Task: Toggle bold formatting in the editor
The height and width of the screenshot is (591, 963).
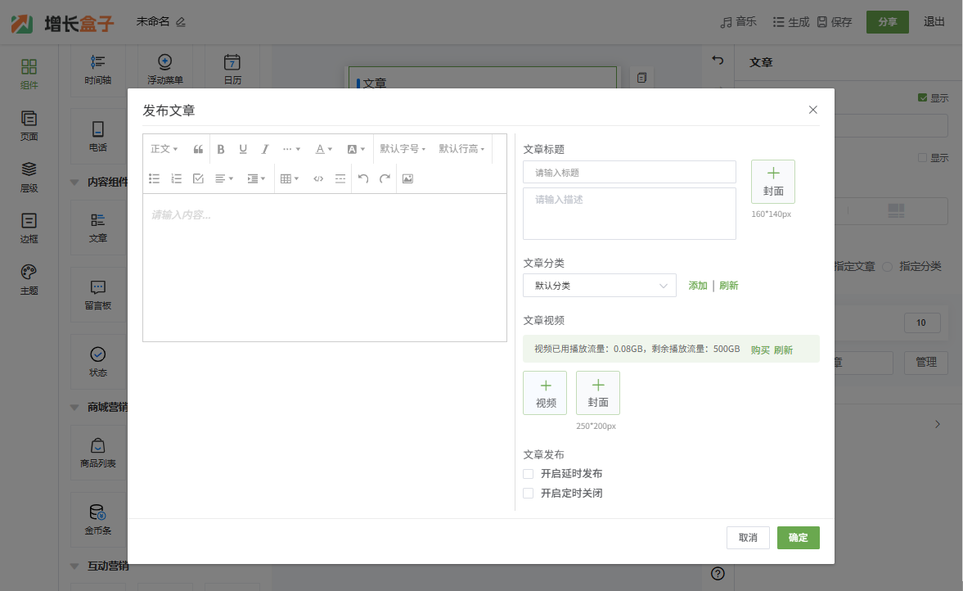Action: coord(221,149)
